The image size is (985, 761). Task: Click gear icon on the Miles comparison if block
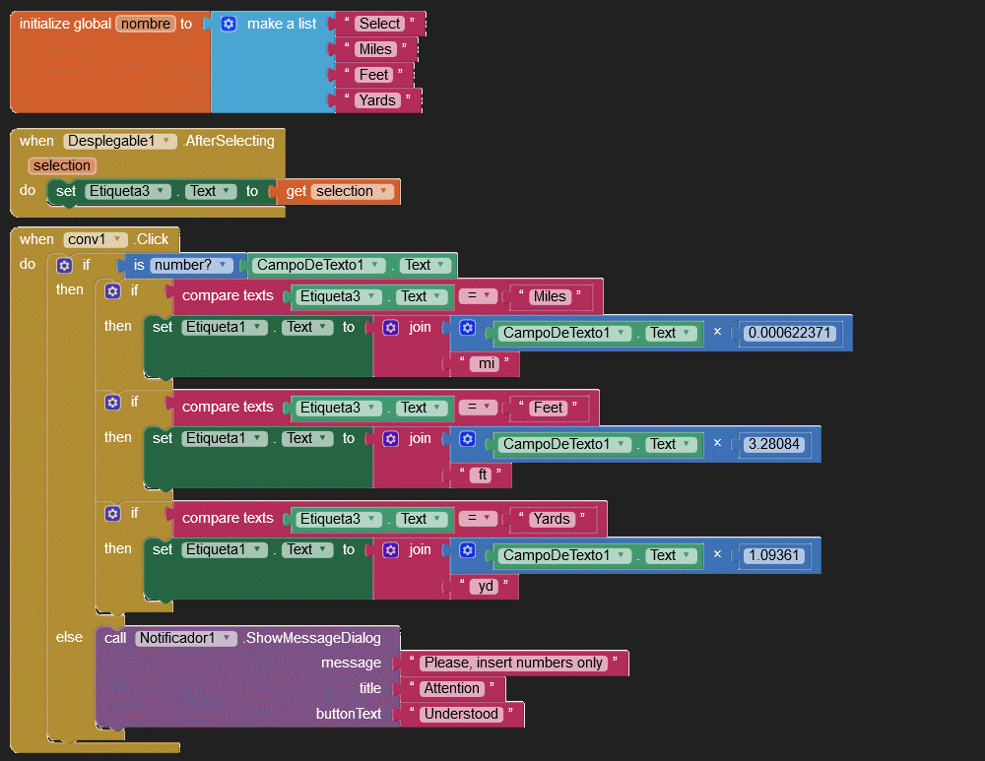(x=112, y=291)
